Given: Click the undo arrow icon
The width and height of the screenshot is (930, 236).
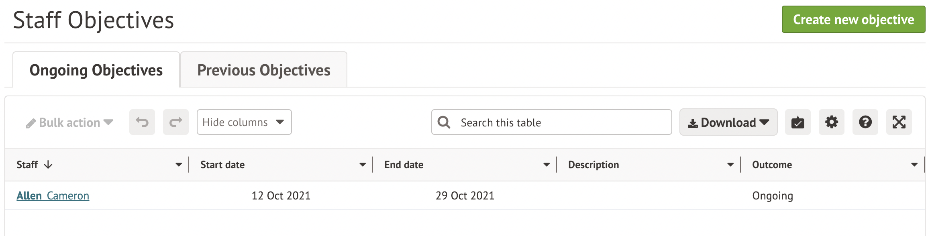Looking at the screenshot, I should click(142, 122).
